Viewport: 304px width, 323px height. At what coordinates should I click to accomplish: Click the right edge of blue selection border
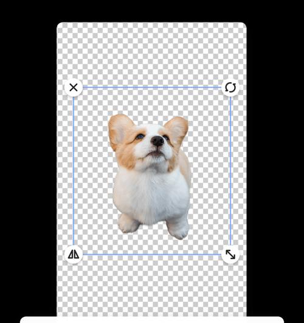(230, 171)
